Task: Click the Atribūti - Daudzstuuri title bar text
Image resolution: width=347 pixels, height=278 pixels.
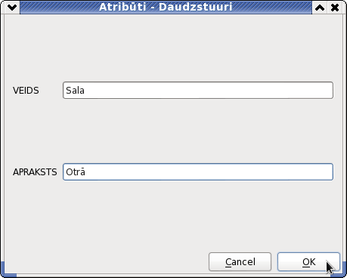Action: pyautogui.click(x=166, y=7)
